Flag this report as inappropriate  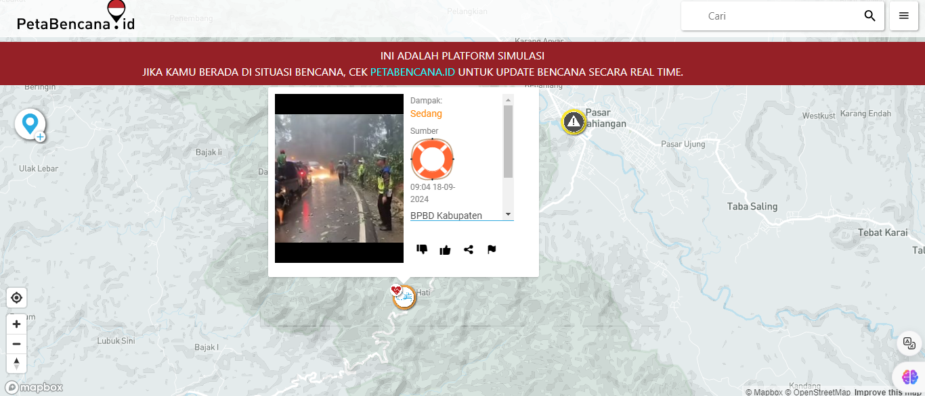click(492, 249)
